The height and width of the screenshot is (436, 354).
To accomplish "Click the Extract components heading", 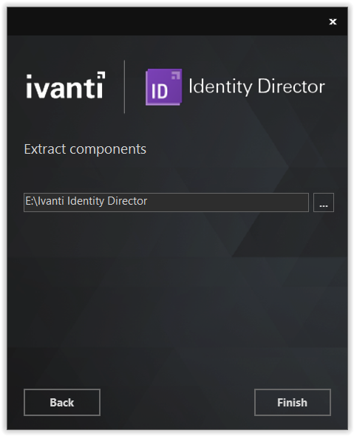I will 85,149.
